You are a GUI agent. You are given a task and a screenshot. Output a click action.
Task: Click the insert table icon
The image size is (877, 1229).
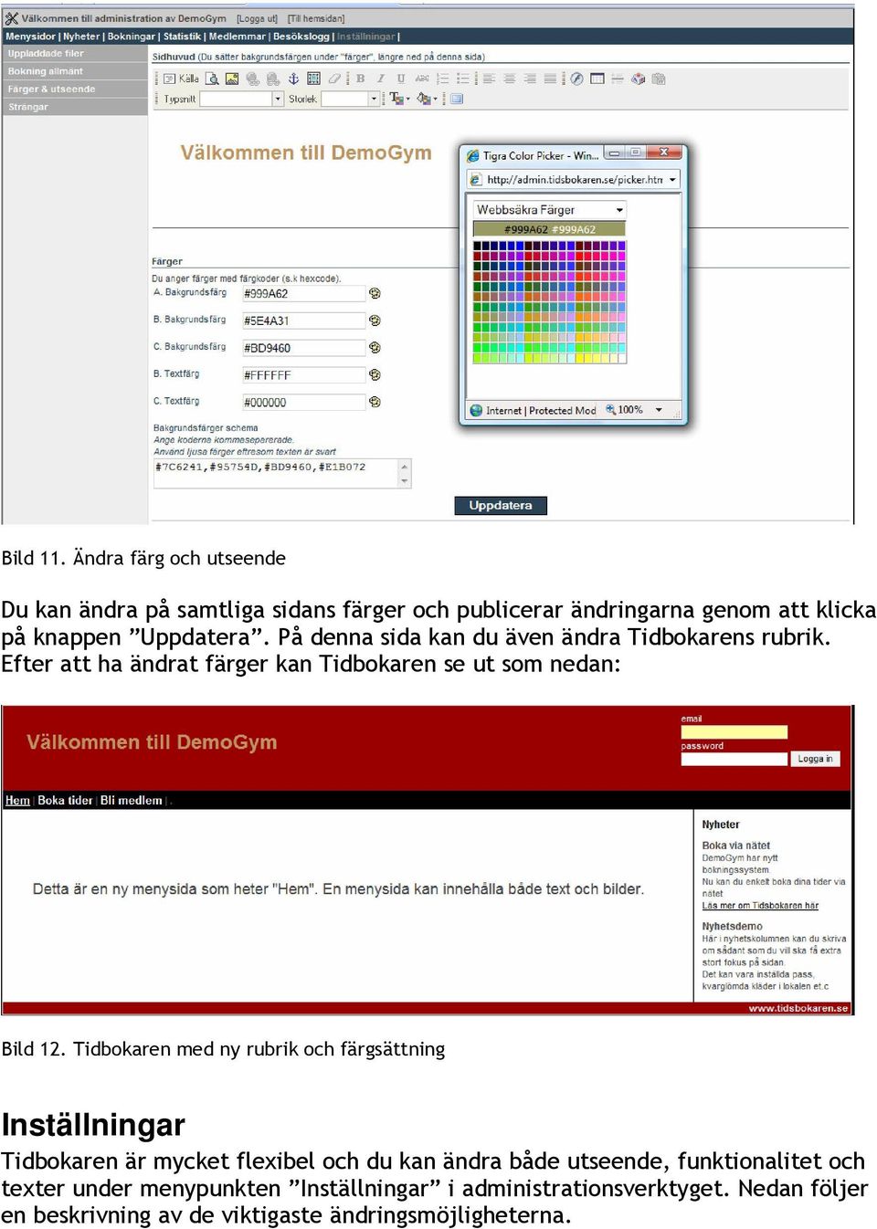click(597, 79)
